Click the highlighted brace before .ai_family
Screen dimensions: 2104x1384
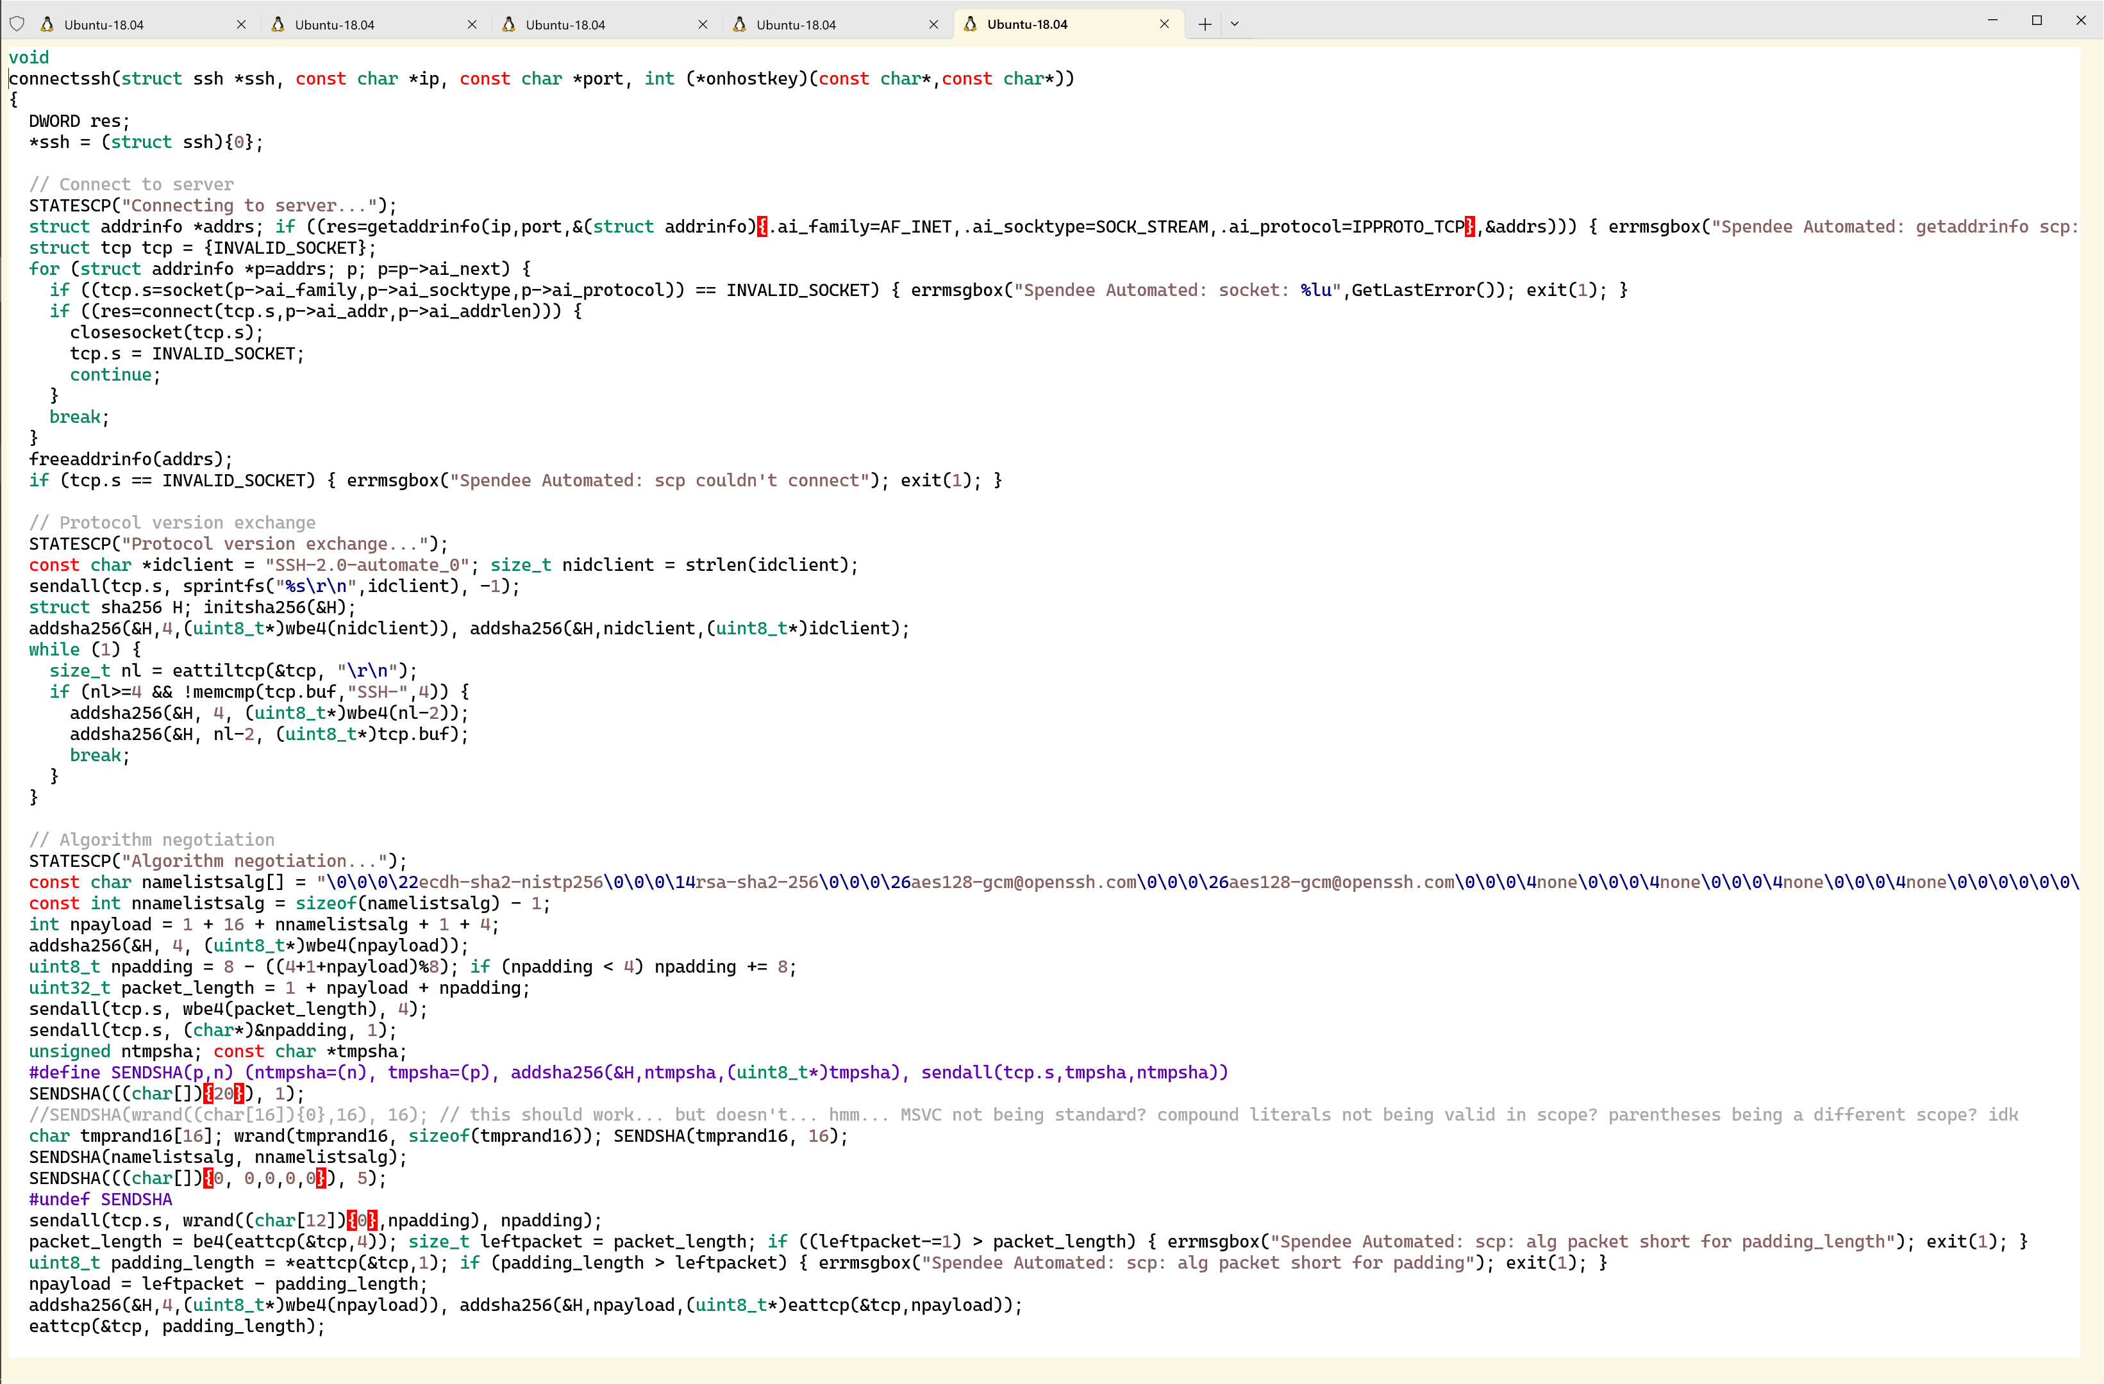click(762, 227)
